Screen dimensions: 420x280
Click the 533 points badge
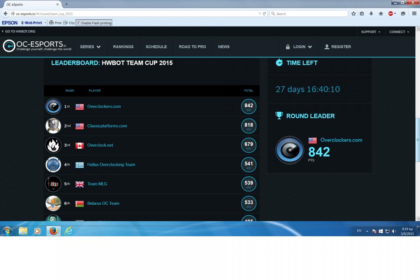[x=249, y=203]
